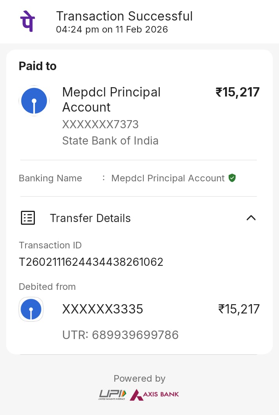Tap the debited account number XXXXXX3335
Viewport: 279px width, 415px height.
pyautogui.click(x=103, y=309)
